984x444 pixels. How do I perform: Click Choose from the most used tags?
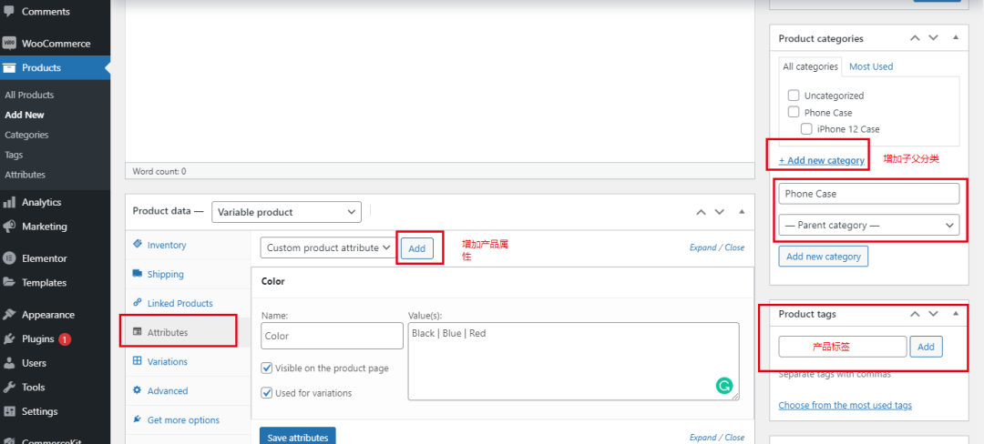845,405
